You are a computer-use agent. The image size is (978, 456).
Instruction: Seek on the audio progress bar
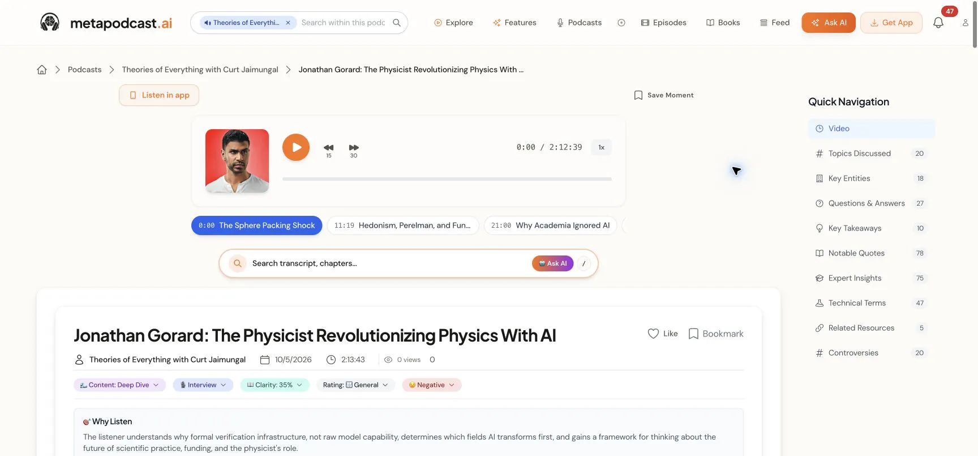click(447, 179)
